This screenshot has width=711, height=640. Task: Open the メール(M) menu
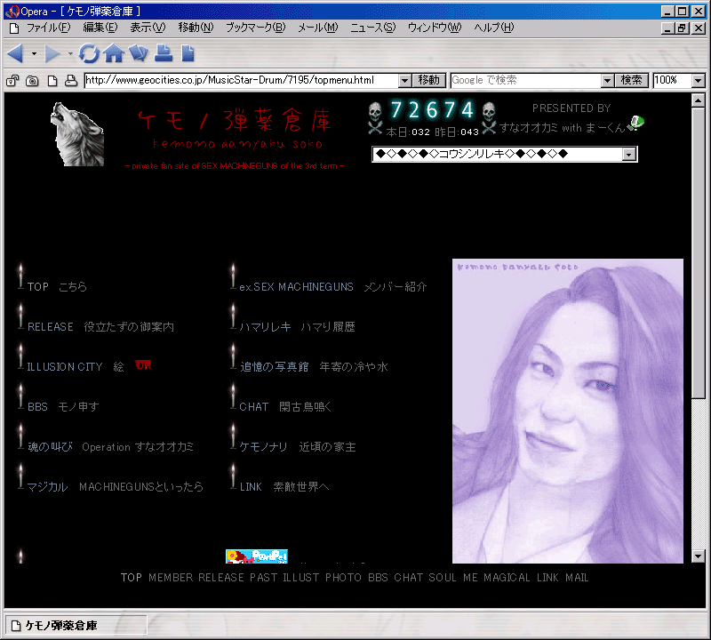point(318,28)
